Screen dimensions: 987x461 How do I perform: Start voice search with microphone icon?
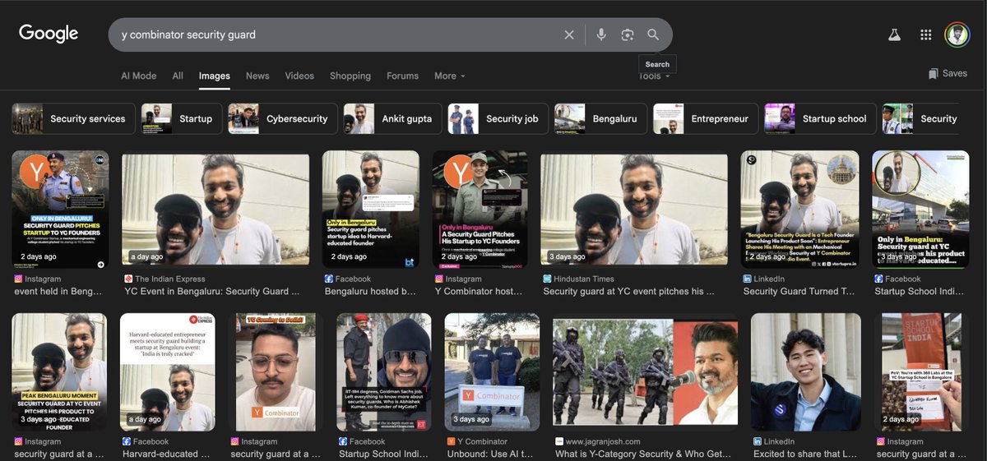coord(601,35)
